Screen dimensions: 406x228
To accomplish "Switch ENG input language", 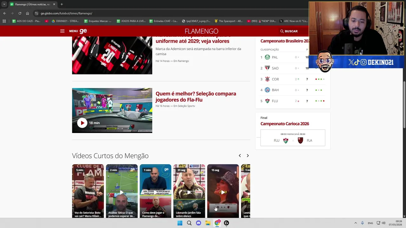I will (x=370, y=223).
